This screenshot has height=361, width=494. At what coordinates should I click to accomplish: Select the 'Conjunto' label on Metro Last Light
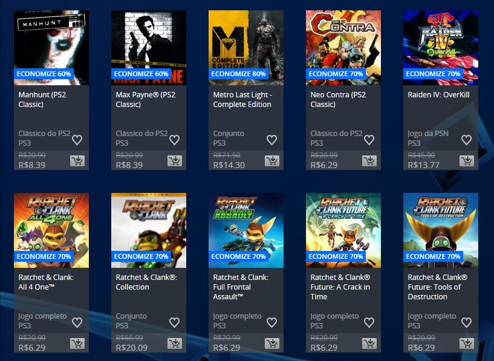point(229,134)
